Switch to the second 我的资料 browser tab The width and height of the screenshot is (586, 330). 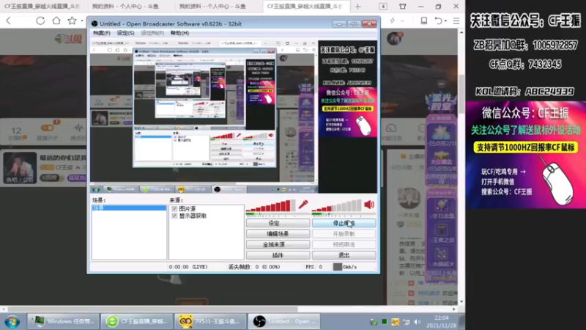click(x=125, y=7)
